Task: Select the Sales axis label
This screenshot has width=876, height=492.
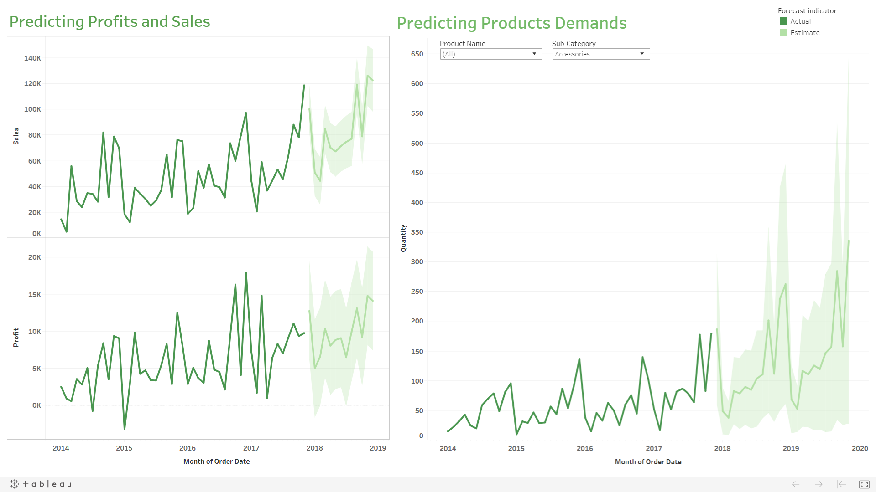Action: click(x=16, y=136)
